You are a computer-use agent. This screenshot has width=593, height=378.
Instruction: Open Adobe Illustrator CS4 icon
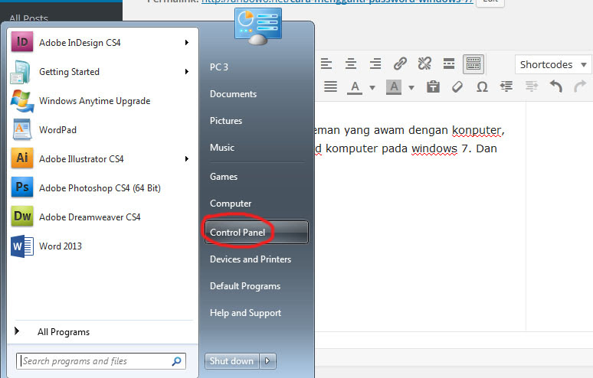click(22, 158)
